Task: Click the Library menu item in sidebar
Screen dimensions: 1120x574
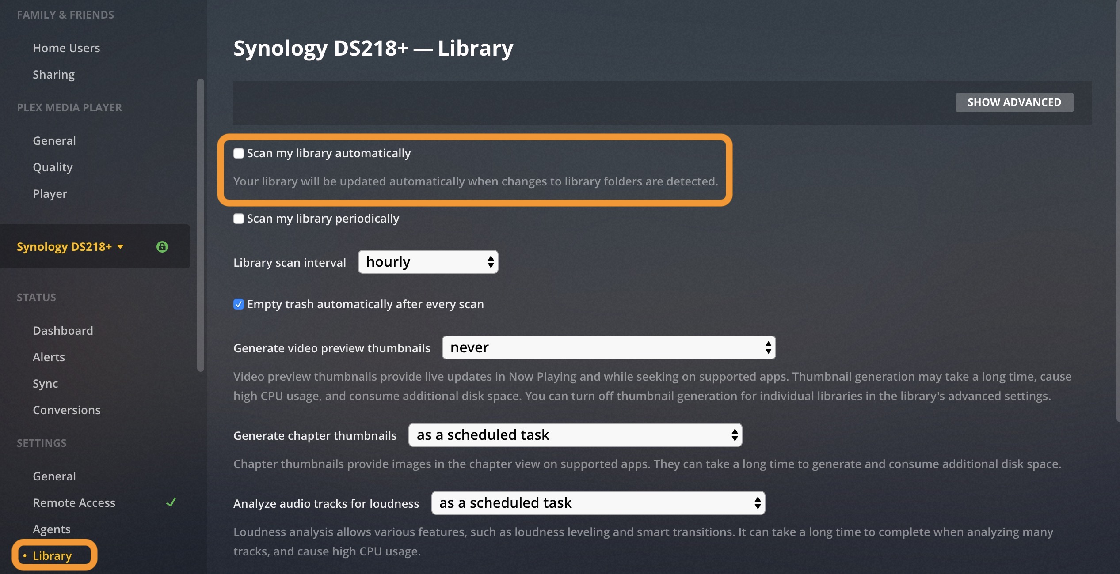Action: point(52,555)
